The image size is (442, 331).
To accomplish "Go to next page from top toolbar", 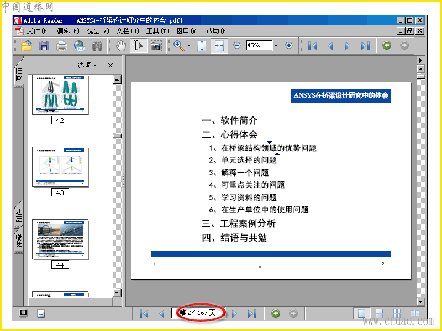I will point(348,46).
